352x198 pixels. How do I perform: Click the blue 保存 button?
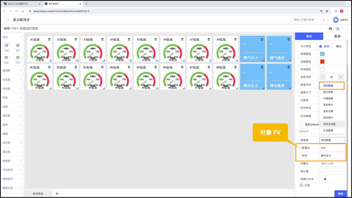[x=340, y=194]
